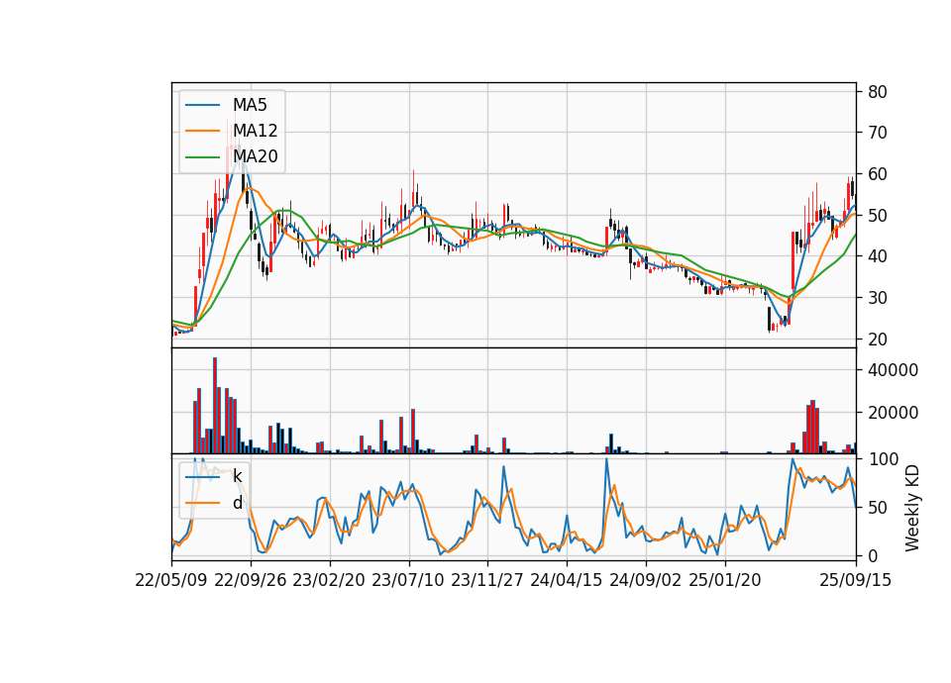Viewport: 951px width, 683px height.
Task: Click the 20 price axis tick
Action: (878, 340)
